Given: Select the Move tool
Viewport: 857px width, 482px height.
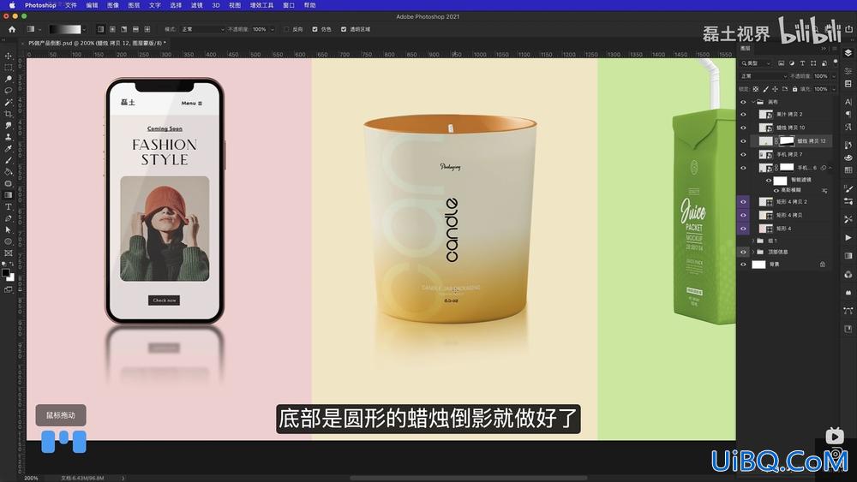Looking at the screenshot, I should click(x=9, y=57).
